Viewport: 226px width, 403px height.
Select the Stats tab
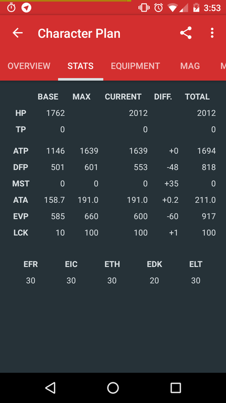[x=80, y=66]
